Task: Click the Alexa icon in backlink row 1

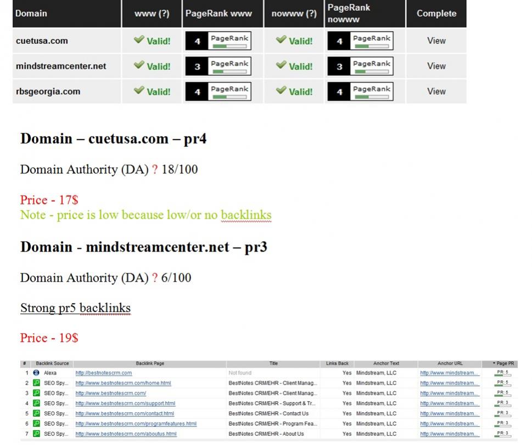Action: tap(36, 373)
